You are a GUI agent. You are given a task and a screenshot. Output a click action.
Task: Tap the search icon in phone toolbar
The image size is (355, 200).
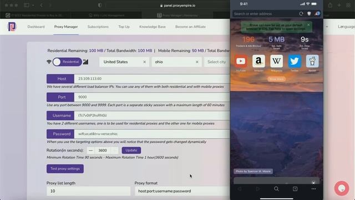[276, 189]
